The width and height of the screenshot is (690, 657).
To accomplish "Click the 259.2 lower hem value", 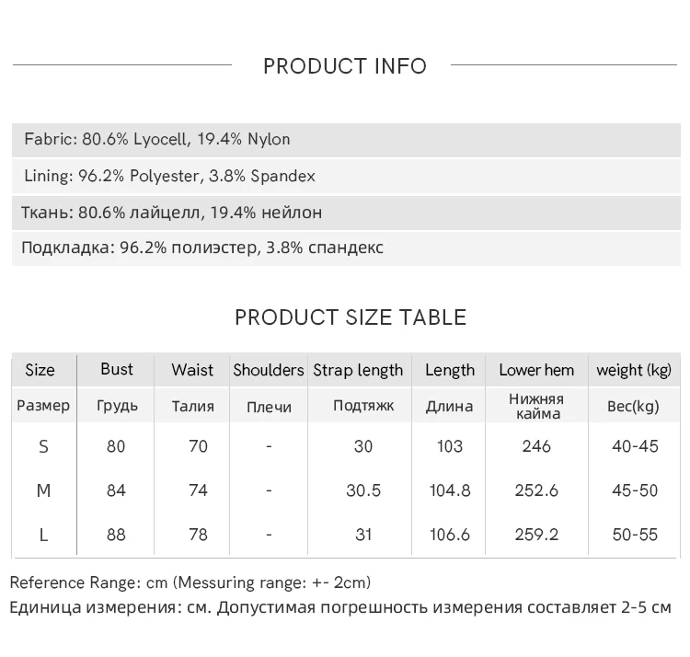I will click(x=536, y=535).
